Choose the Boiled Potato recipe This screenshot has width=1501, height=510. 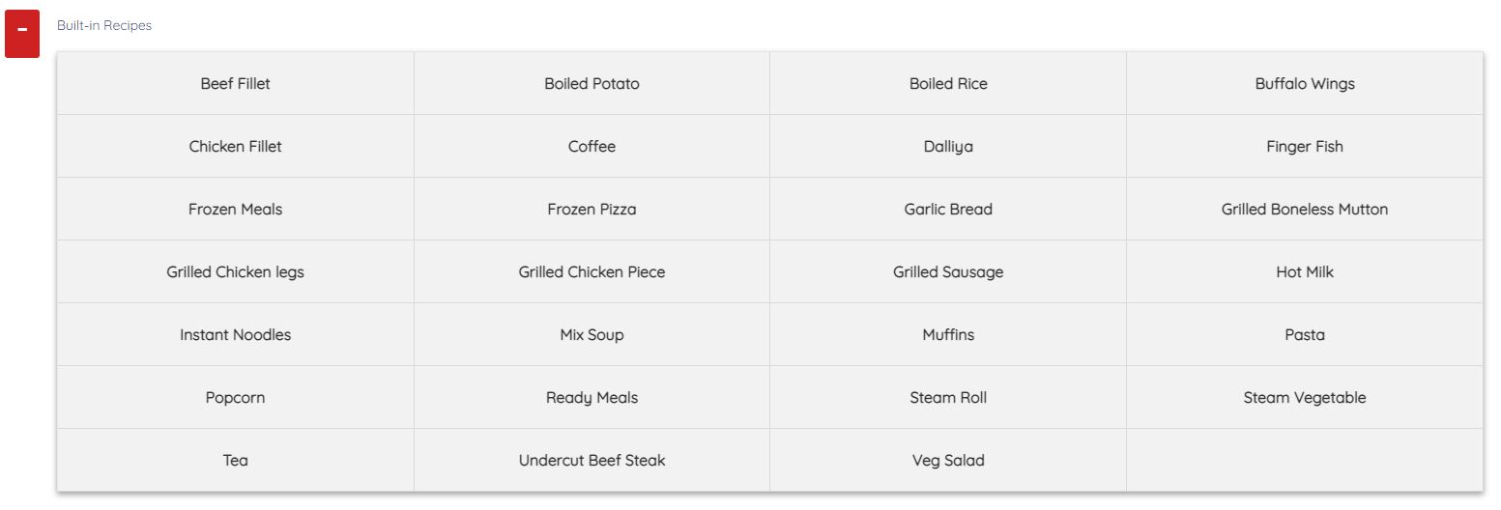point(592,84)
